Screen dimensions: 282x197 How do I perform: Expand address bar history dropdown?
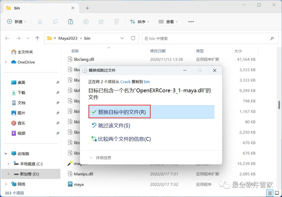[x=122, y=38]
